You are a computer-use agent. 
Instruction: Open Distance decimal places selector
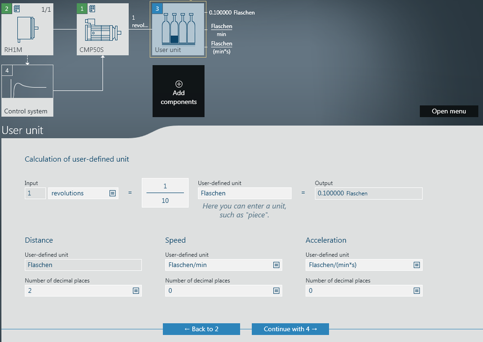click(136, 291)
